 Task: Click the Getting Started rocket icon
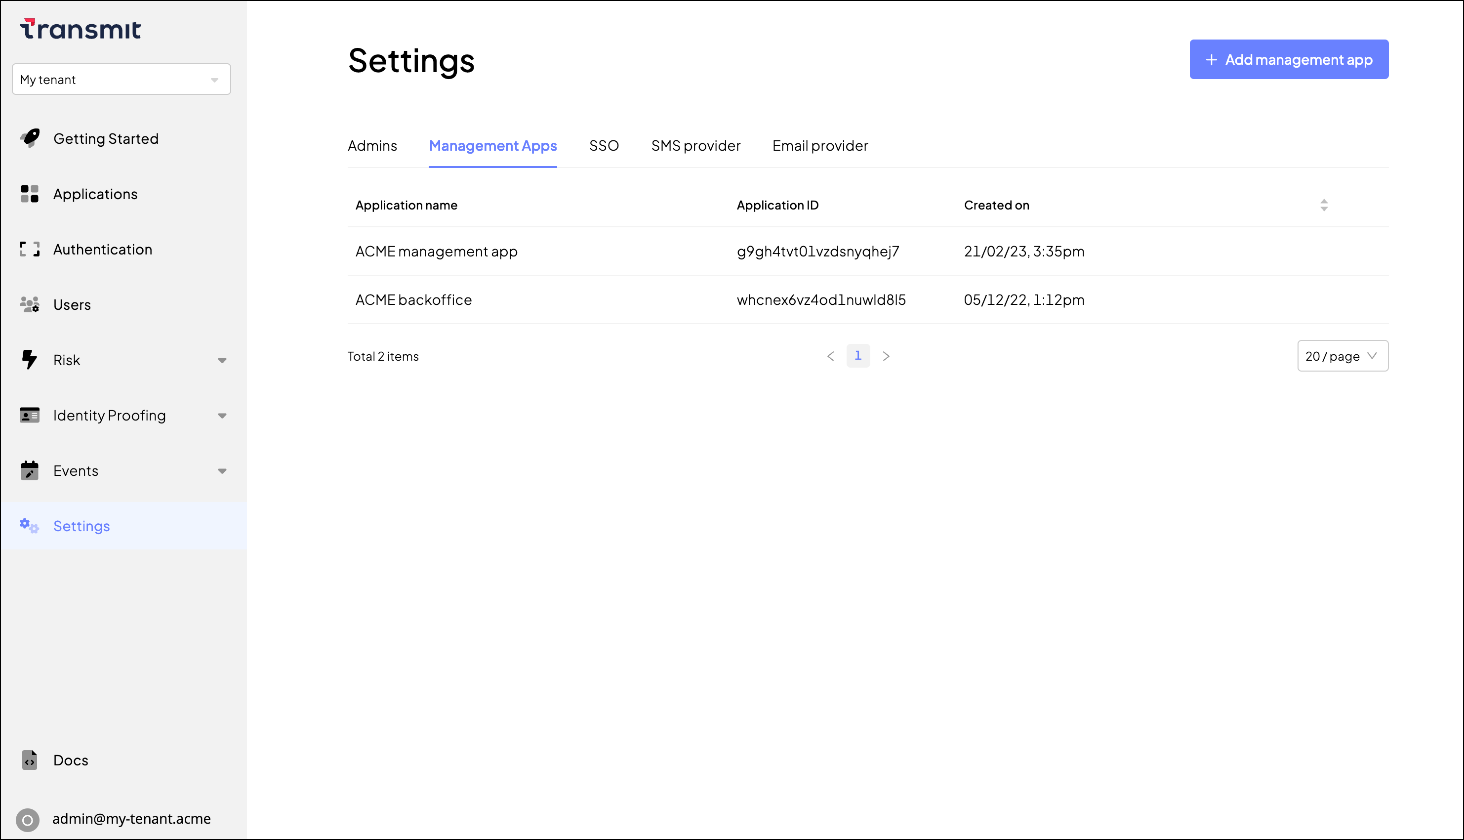[x=30, y=138]
